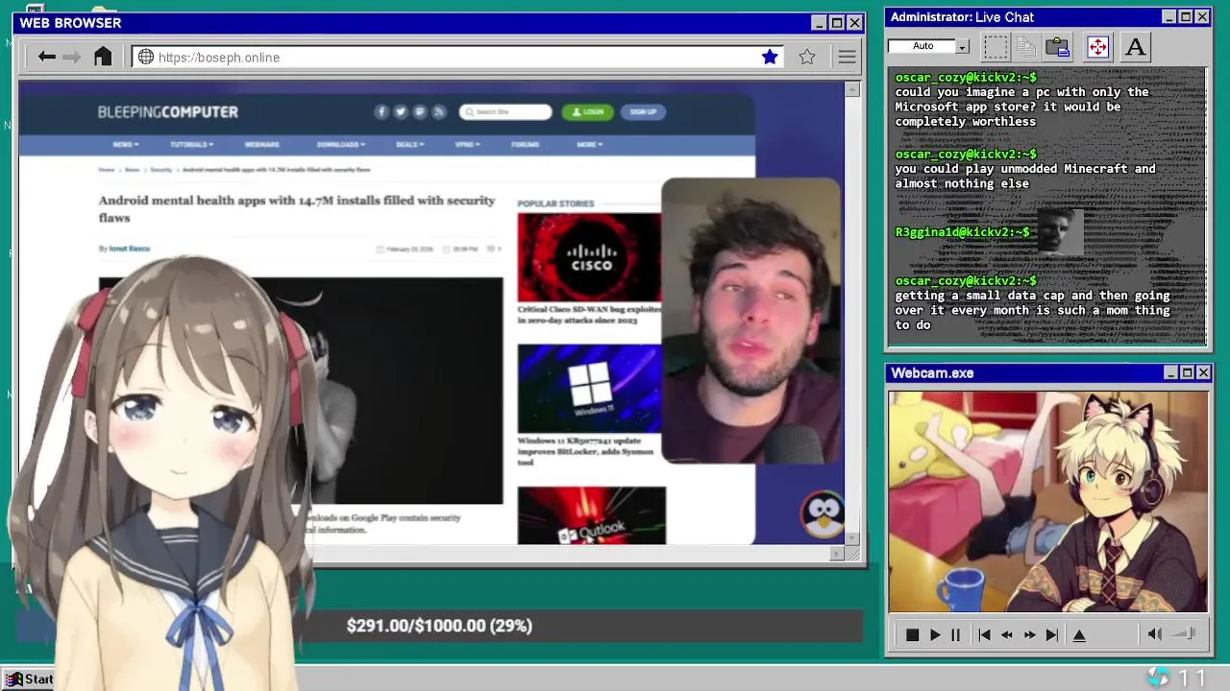
Task: Expand the NEWS dropdown menu
Action: point(125,144)
